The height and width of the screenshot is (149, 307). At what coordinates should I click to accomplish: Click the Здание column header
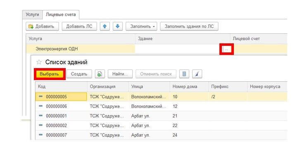tap(183, 39)
